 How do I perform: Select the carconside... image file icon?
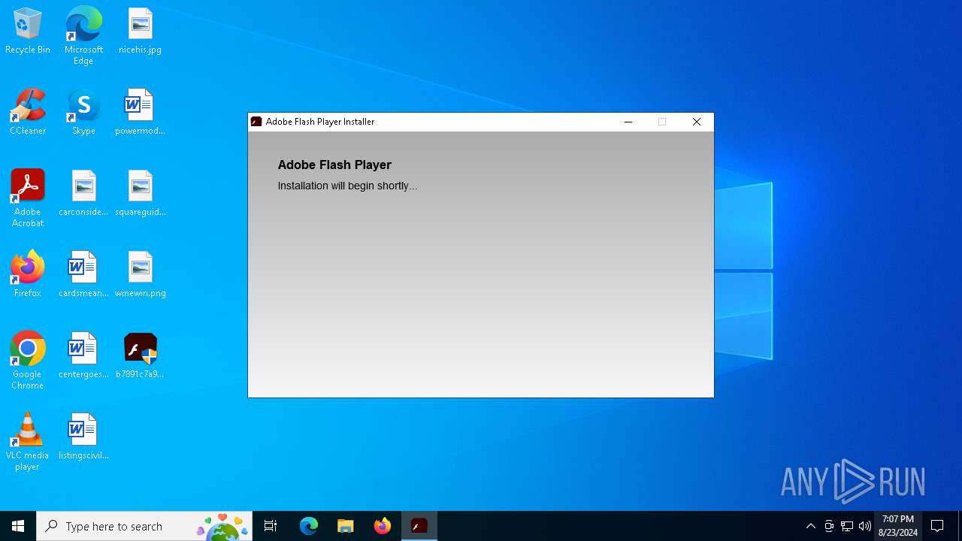point(83,194)
